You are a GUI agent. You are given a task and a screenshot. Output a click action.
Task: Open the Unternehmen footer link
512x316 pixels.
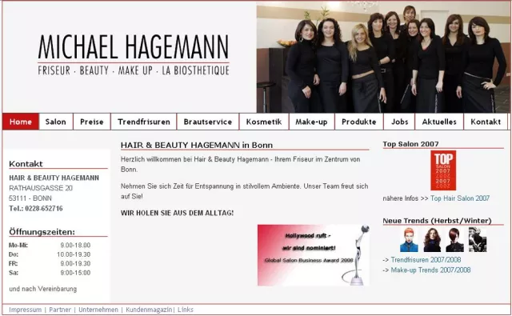98,310
